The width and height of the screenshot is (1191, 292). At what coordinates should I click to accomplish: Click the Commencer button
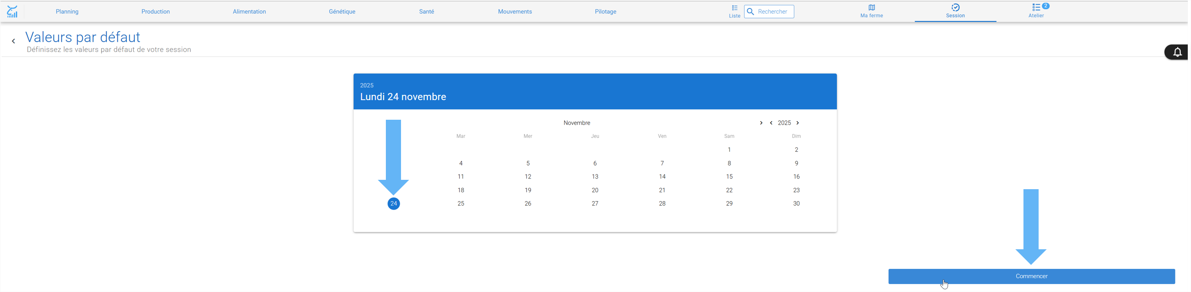point(1031,276)
